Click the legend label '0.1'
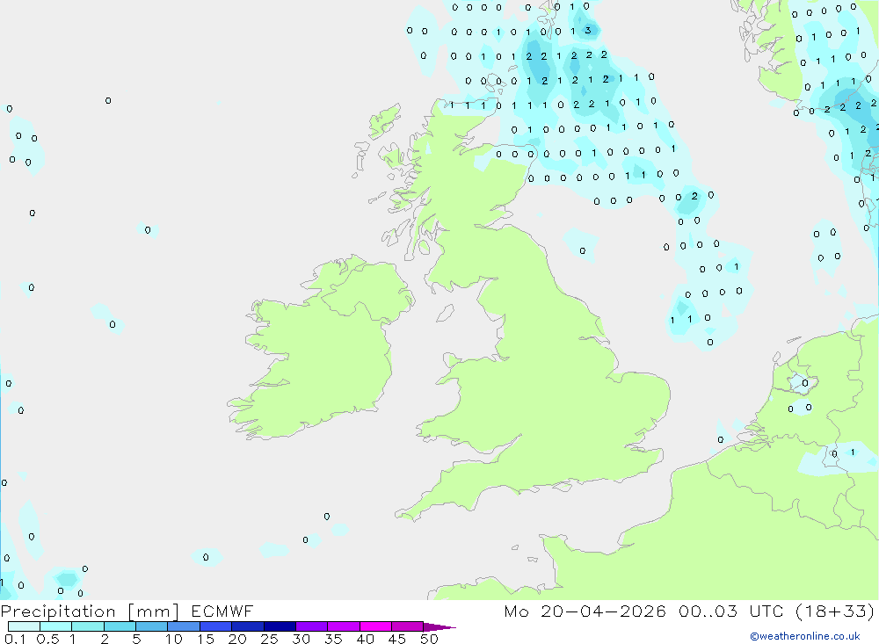Viewport: 879px width, 644px height. 15,639
